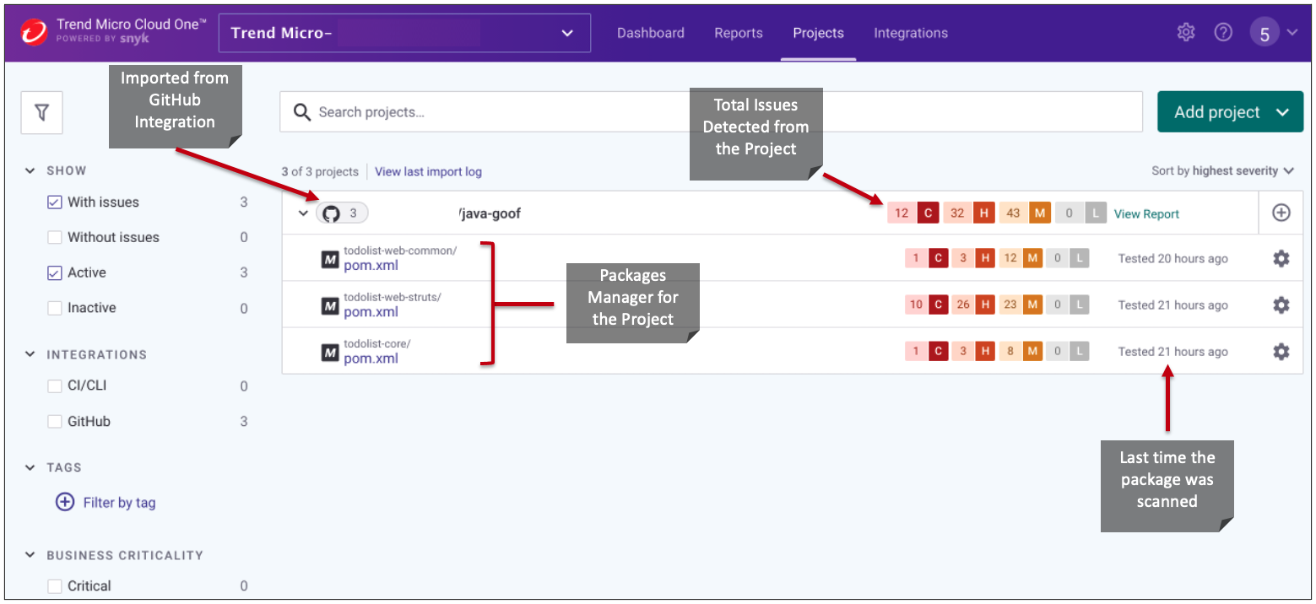Click Tested 20 hours ago text
Screen dimensions: 1316x604
[1173, 259]
